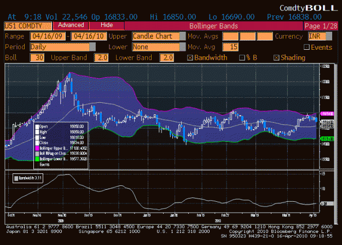Viewport: 342px width, 245px height.
Task: Click the Op 16833.00 header value
Action: pyautogui.click(x=114, y=17)
